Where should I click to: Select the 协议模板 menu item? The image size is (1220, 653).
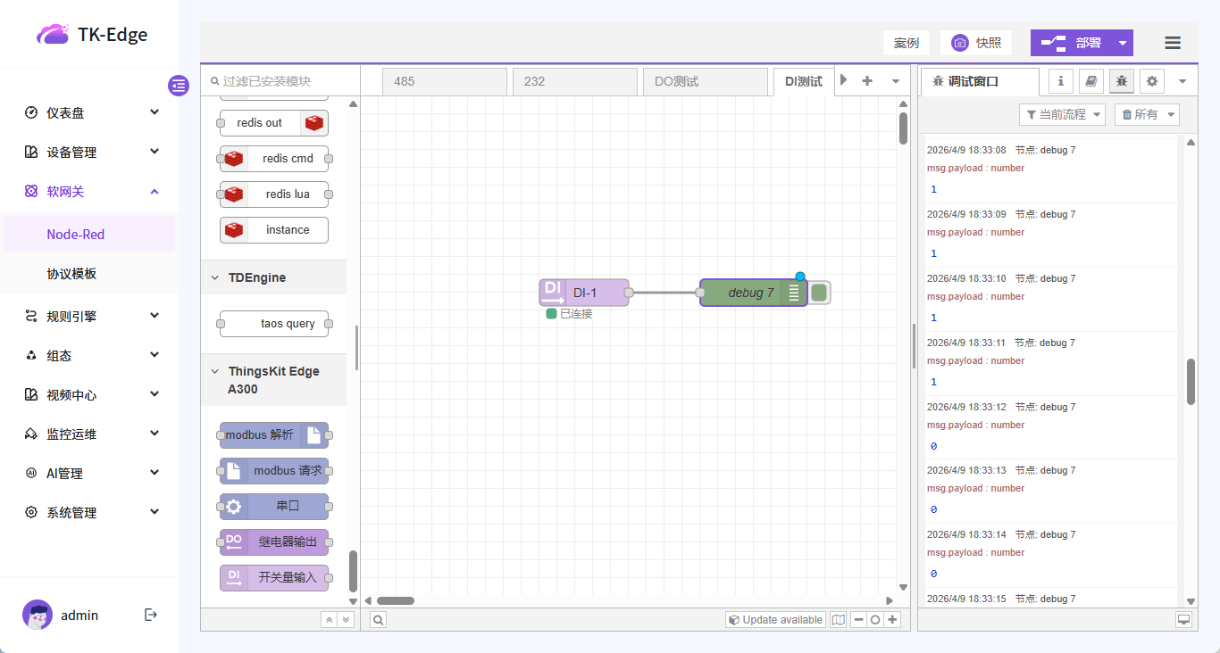click(71, 274)
